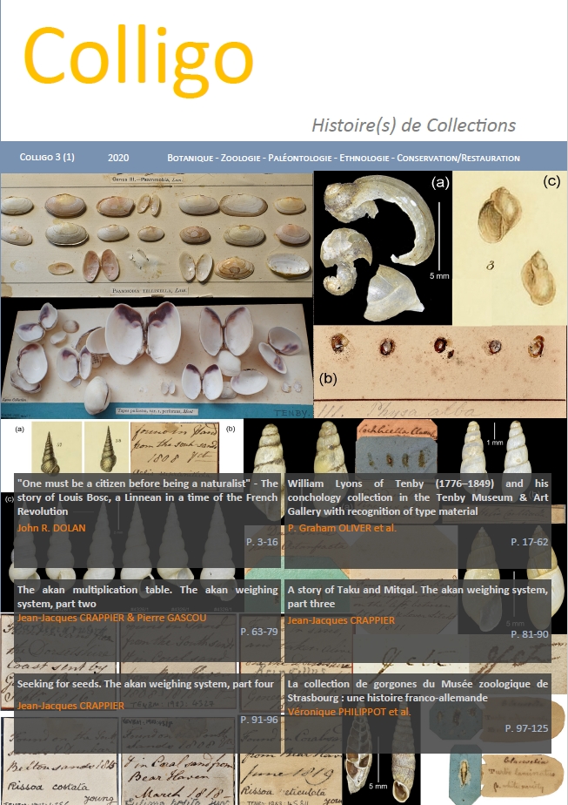568x805 pixels.
Task: Click page range P. 17-62
Action: 529,542
